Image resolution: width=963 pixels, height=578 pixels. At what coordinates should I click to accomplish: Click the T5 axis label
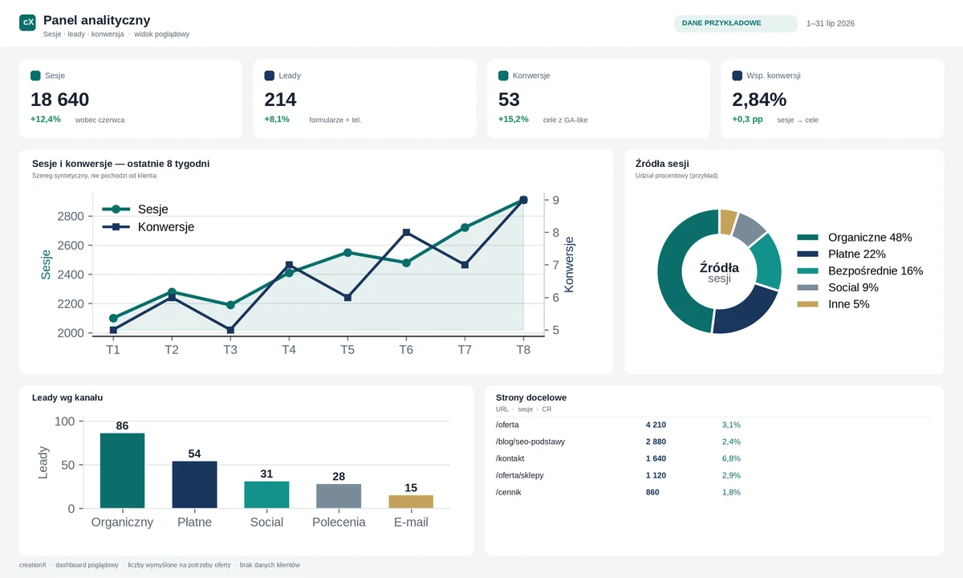(347, 350)
